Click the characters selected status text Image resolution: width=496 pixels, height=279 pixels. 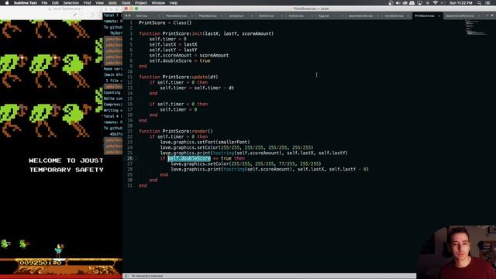[x=147, y=276]
